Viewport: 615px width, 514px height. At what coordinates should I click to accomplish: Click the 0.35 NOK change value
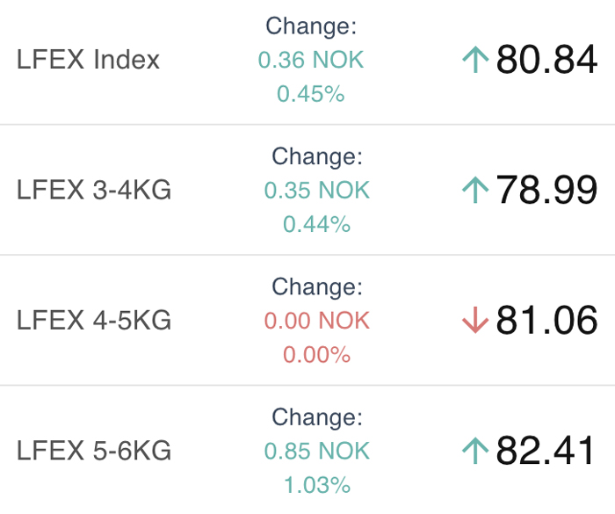pyautogui.click(x=317, y=191)
